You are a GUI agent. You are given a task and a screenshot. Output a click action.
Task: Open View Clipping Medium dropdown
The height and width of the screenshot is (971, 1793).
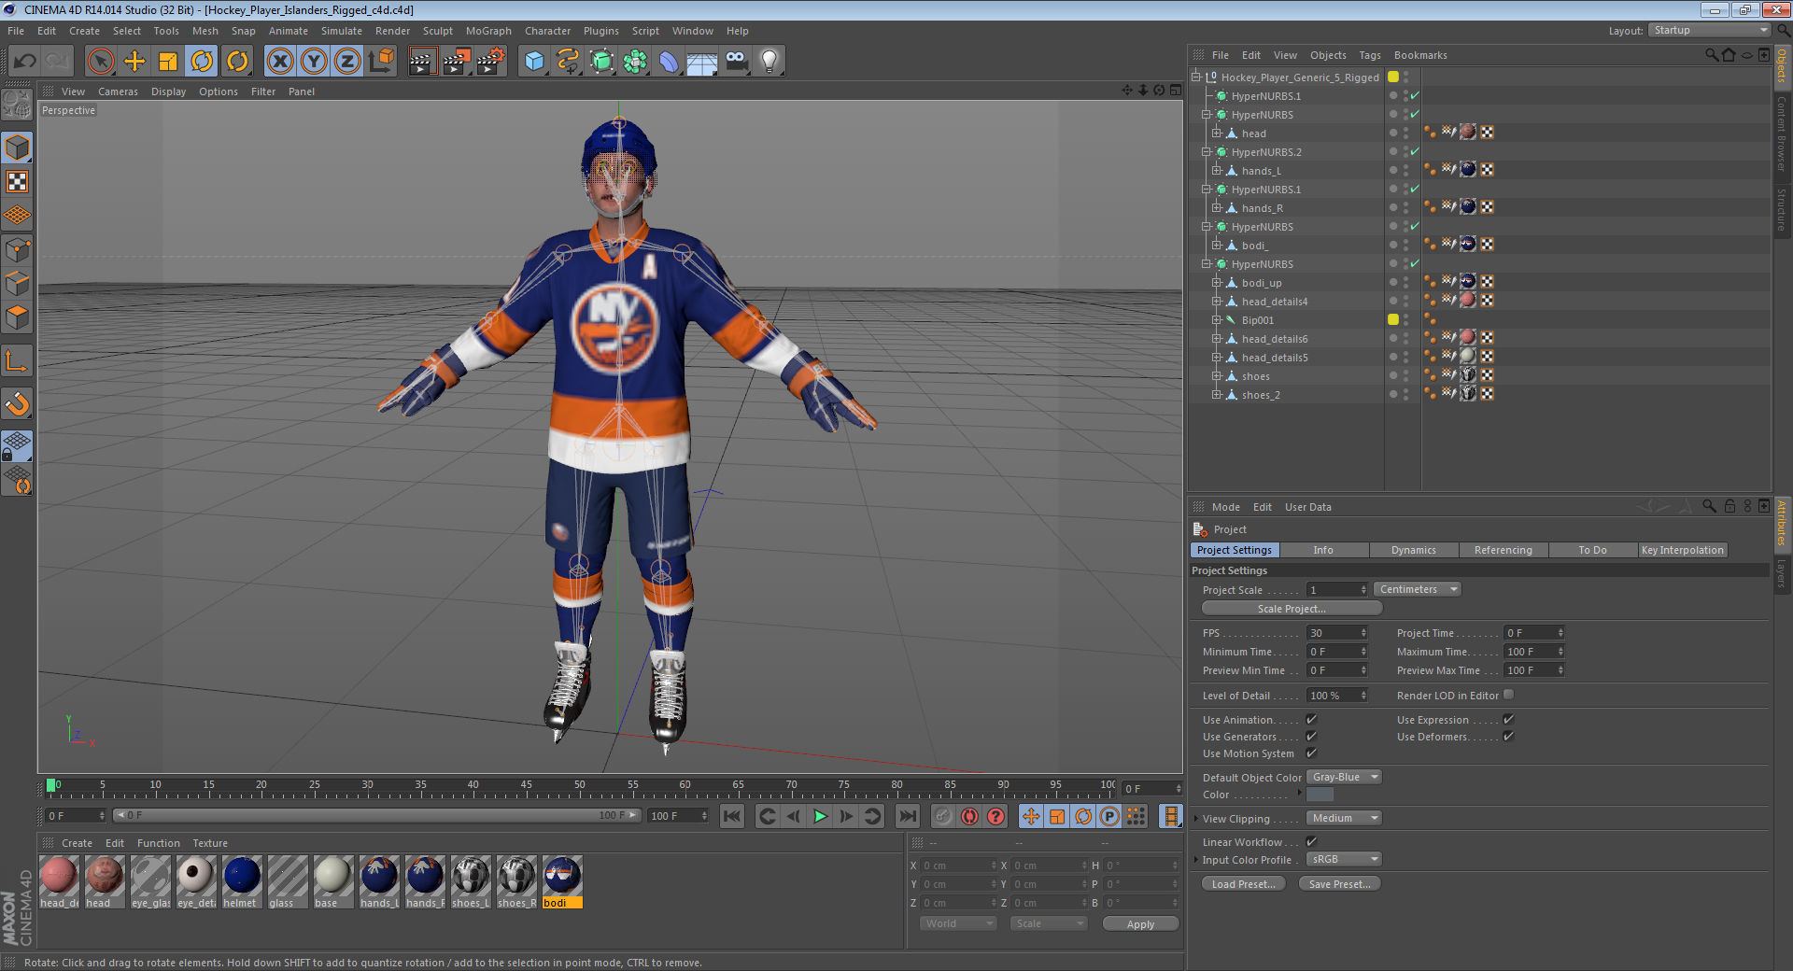coord(1343,818)
